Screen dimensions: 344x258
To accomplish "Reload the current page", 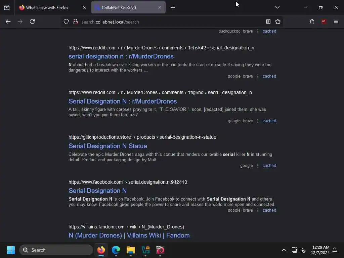I will (32, 21).
